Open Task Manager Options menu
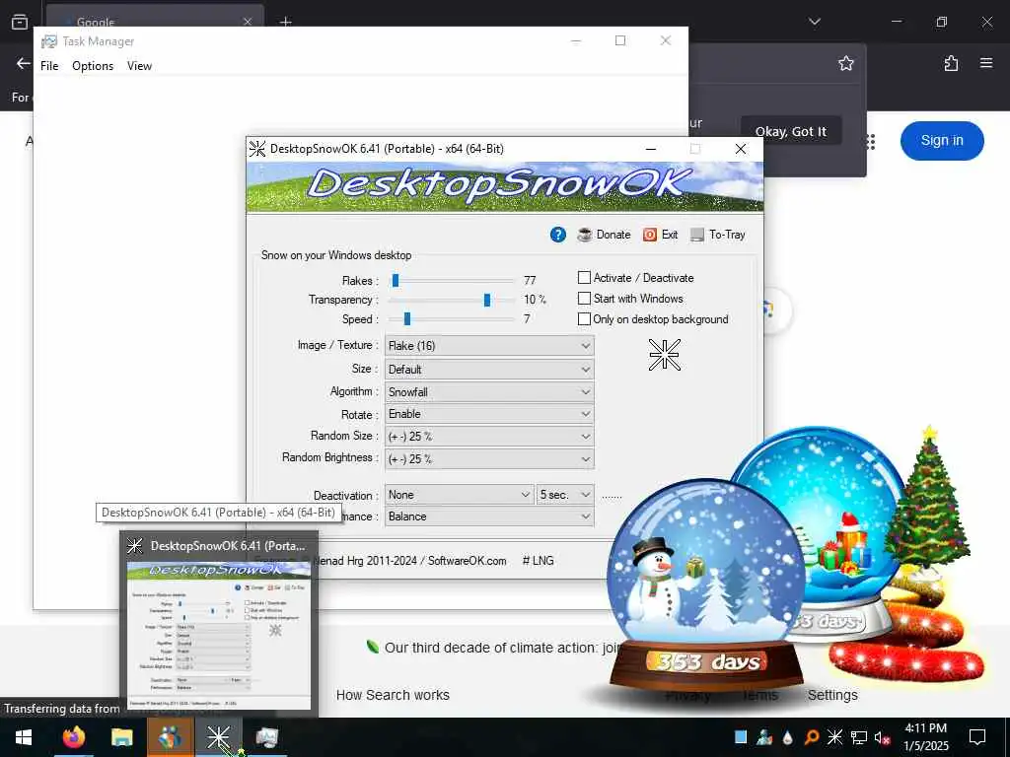Image resolution: width=1010 pixels, height=757 pixels. tap(93, 66)
